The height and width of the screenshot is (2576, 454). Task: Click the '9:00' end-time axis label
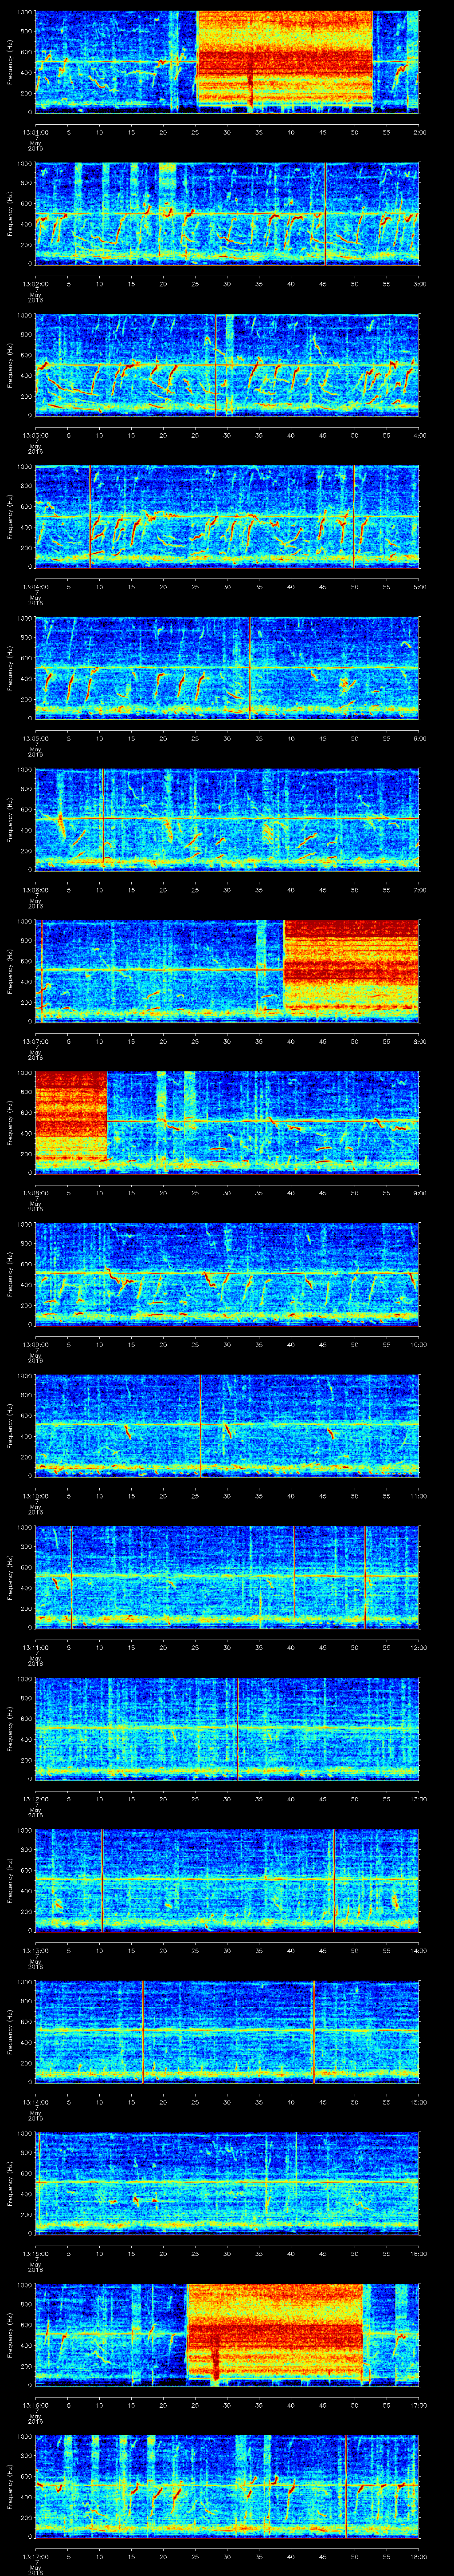[419, 1192]
